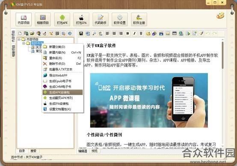
Task: Toggle underline formatting
Action: [141, 33]
